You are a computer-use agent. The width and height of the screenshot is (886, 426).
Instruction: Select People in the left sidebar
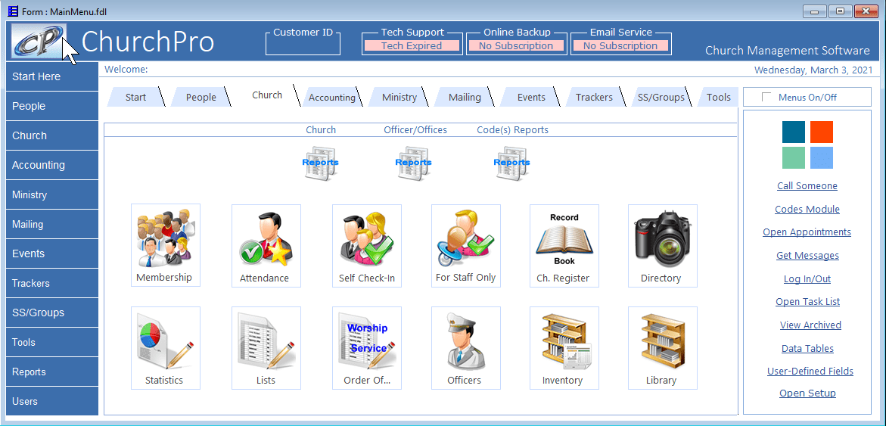coord(52,106)
